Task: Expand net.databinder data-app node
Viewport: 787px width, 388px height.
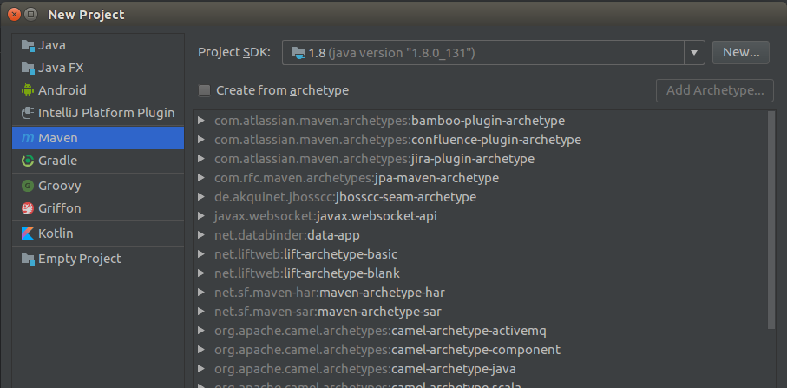Action: coord(201,235)
